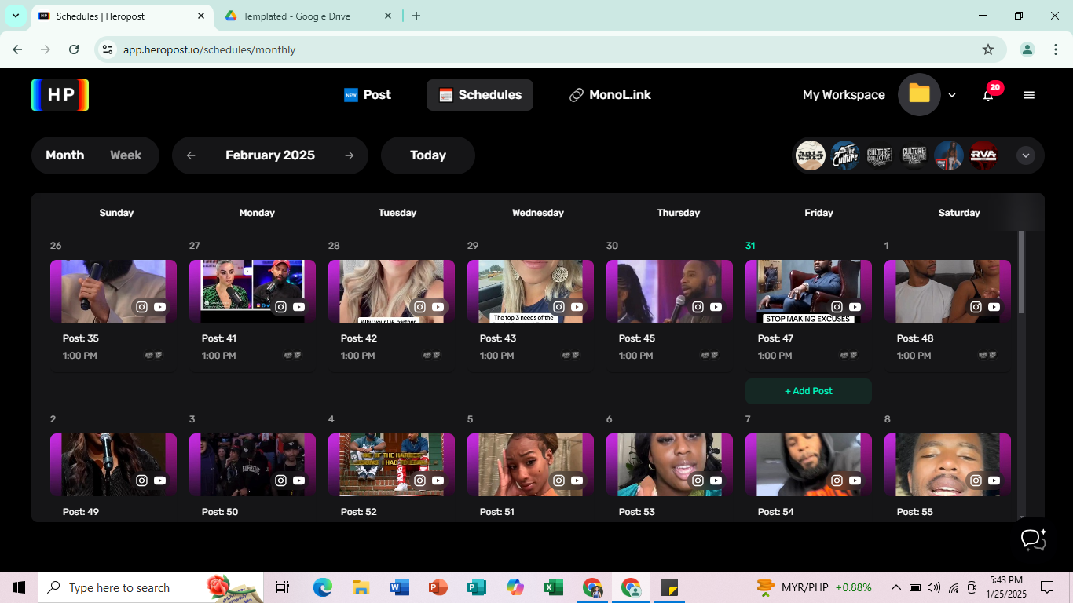1073x603 pixels.
Task: Open the live chat support icon
Action: (1032, 539)
